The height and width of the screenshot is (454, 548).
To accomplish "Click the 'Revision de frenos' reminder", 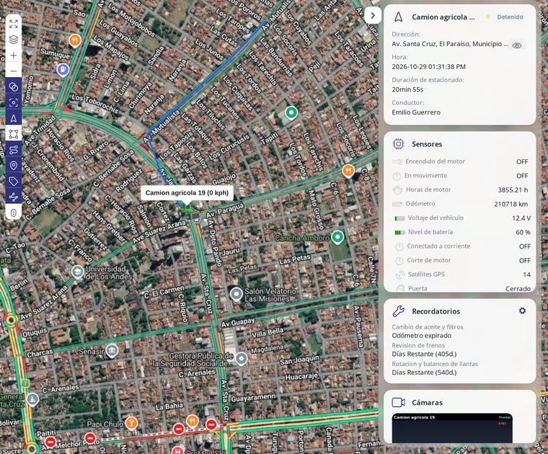I will [418, 345].
